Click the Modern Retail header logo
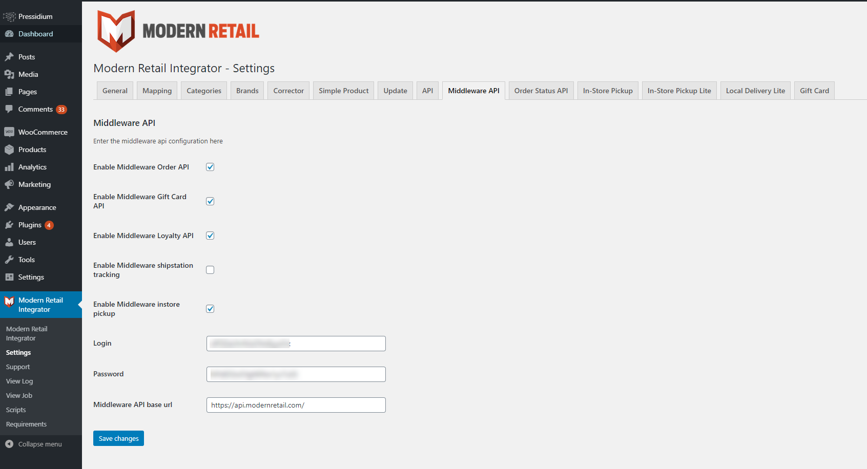Screen dimensions: 867x469 click(x=178, y=31)
